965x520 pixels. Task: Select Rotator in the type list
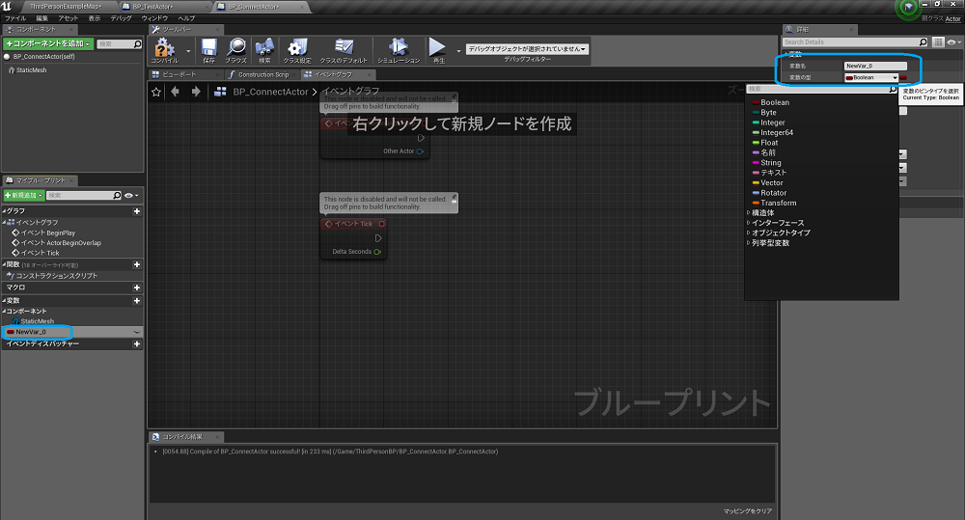click(x=773, y=193)
